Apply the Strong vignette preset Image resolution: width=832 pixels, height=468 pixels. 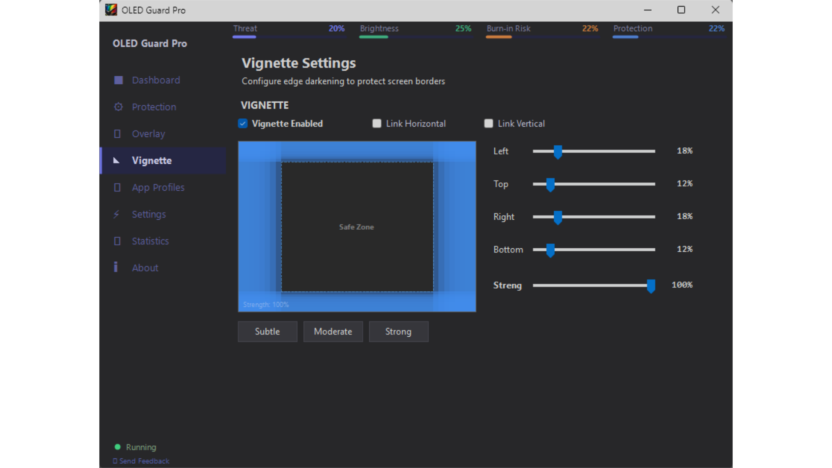click(x=398, y=331)
